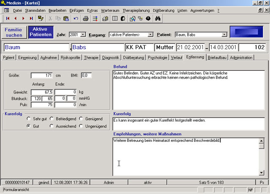Undo the last change with the blue arrow
Image resolution: width=270 pixels, height=194 pixels.
76,19
